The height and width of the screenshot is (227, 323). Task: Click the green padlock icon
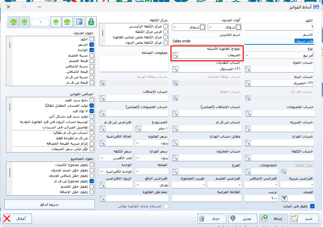point(91,22)
